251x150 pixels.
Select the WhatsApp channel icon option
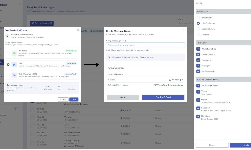point(14,53)
